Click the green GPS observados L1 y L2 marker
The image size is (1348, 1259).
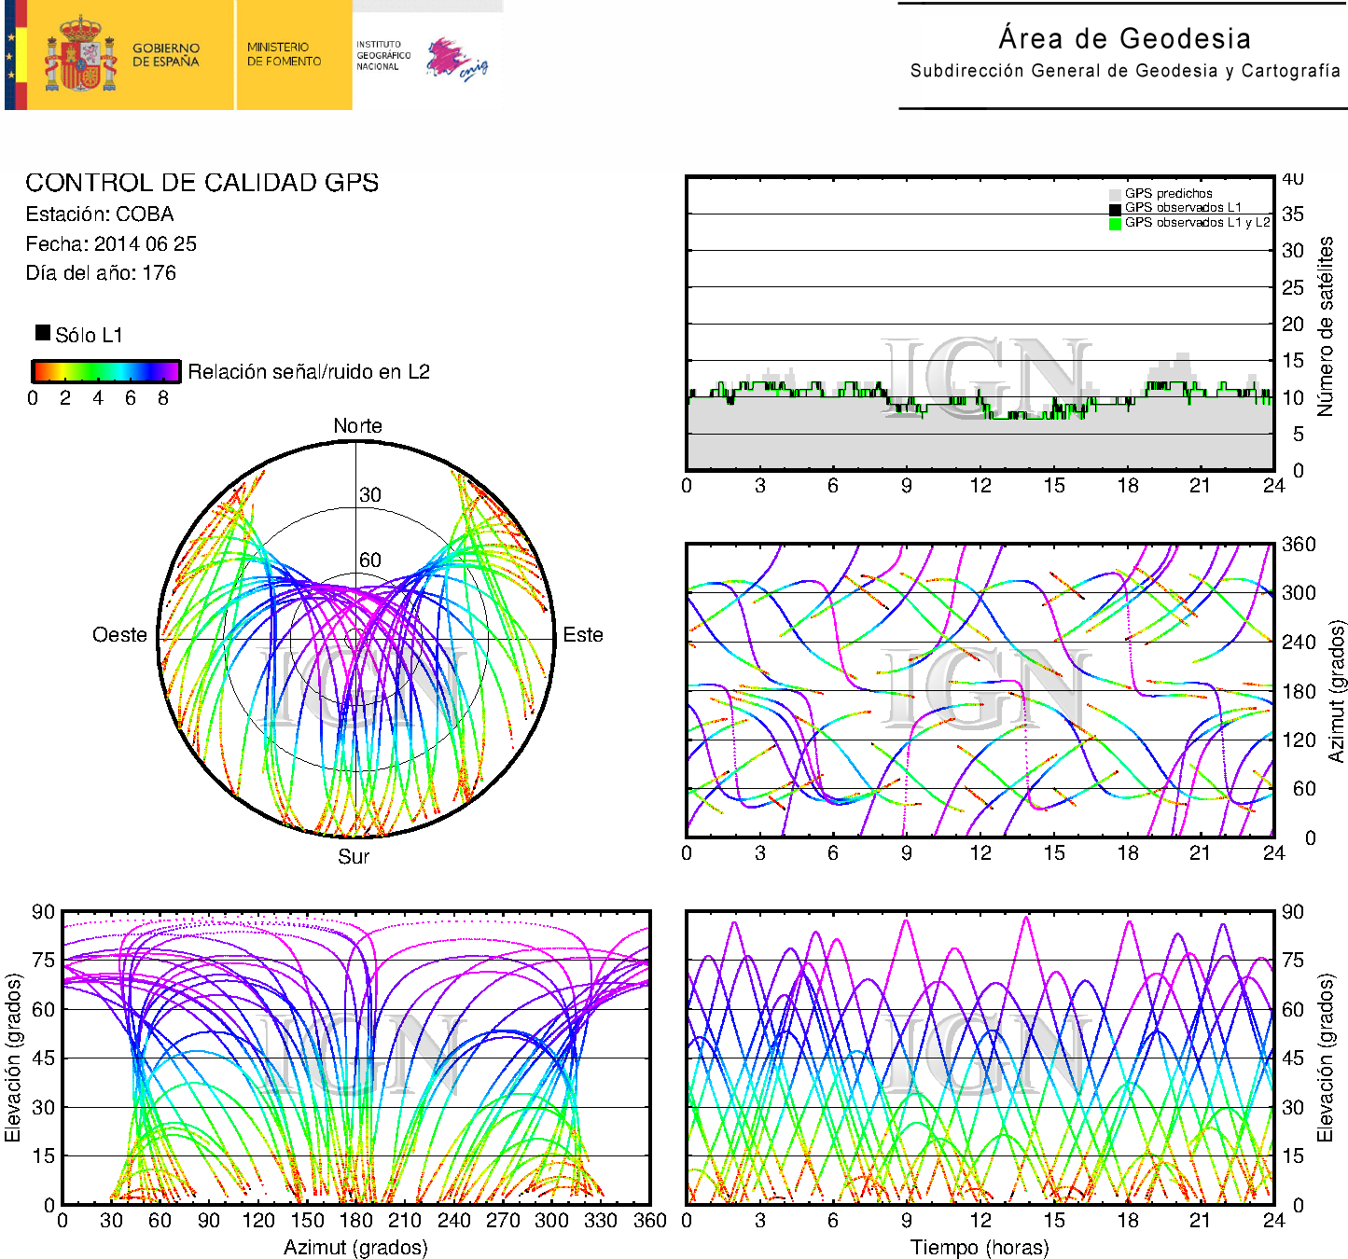point(1115,224)
